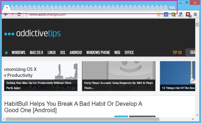Open the blue extension icon beside the star
This screenshot has width=201, height=123.
(x=166, y=14)
